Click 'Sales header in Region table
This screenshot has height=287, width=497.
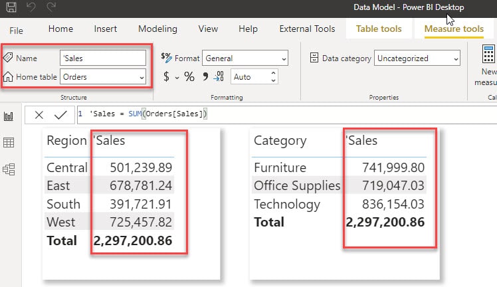(109, 141)
